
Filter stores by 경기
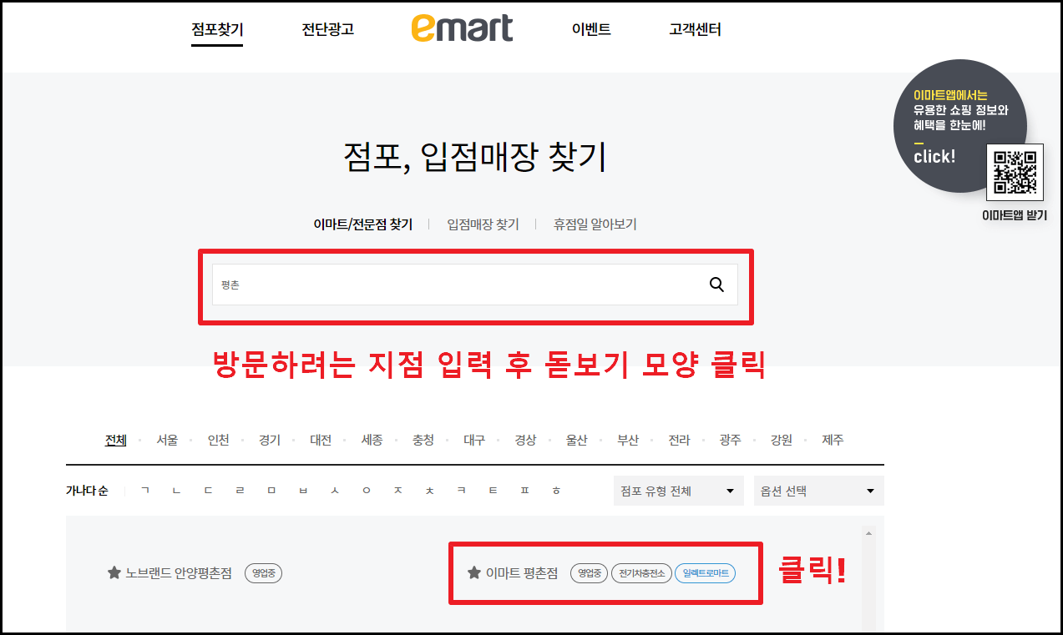(270, 440)
